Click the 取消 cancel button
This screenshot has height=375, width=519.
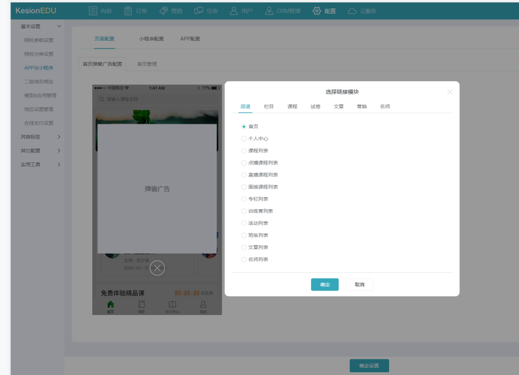point(359,284)
